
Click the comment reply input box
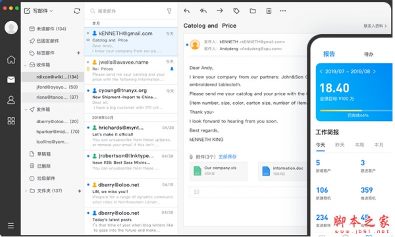[248, 192]
